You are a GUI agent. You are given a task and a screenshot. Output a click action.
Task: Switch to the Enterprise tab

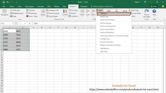[84, 6]
